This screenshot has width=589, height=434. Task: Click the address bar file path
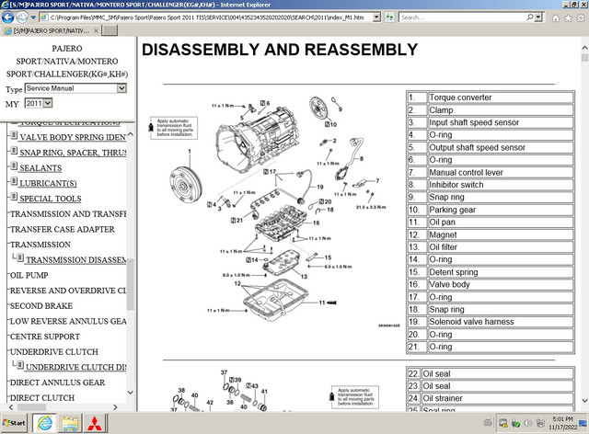206,17
